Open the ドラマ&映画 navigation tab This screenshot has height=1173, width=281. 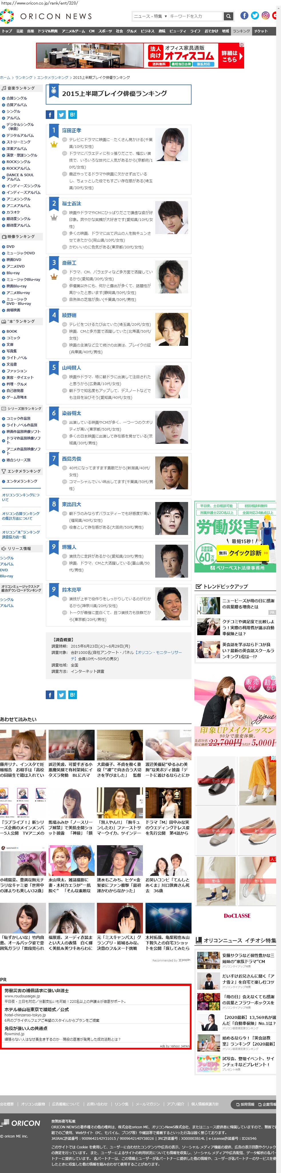click(x=48, y=31)
